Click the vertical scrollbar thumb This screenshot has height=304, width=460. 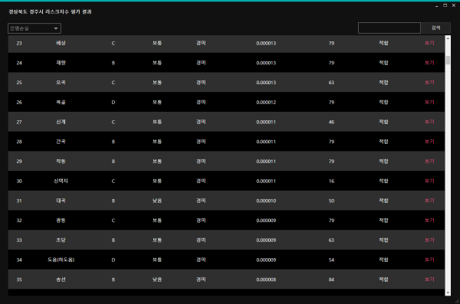pyautogui.click(x=448, y=60)
